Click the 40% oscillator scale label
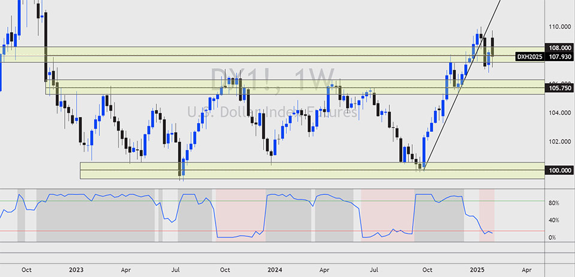The width and height of the screenshot is (575, 277). [x=553, y=220]
